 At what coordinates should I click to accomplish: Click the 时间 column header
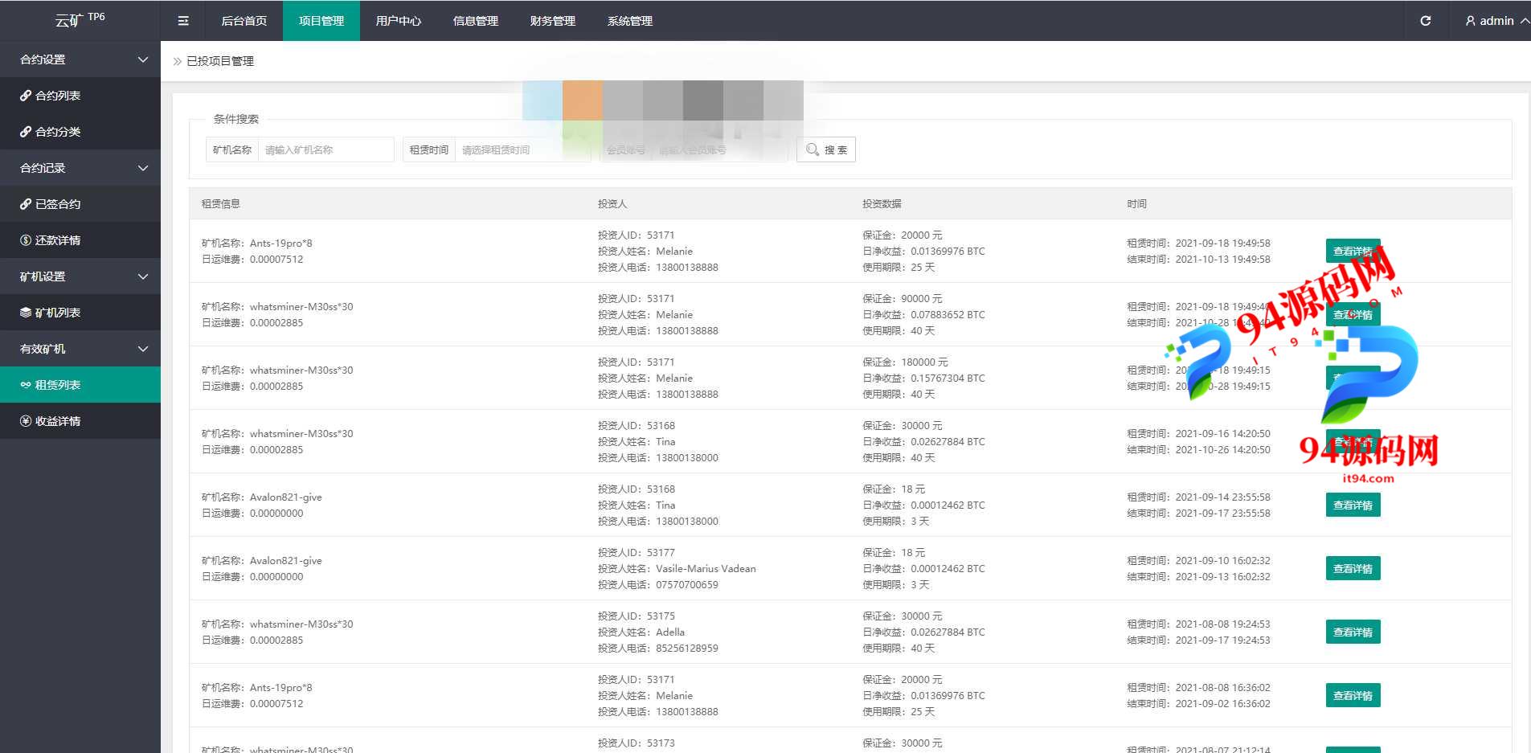(x=1136, y=203)
